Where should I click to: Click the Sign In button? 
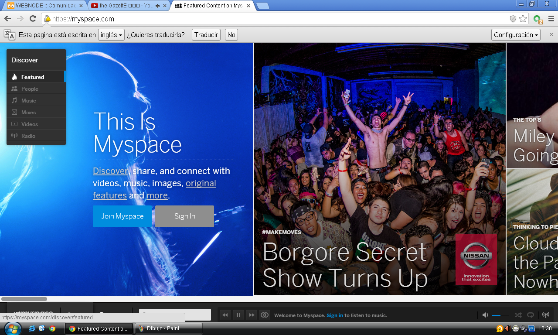[x=184, y=216]
